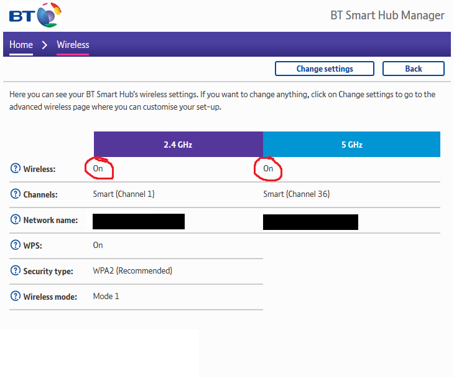Click 5 GHz wireless On status
The image size is (454, 377).
coord(268,169)
